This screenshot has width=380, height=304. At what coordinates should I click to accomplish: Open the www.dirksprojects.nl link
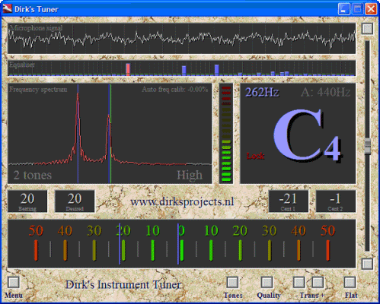[182, 202]
